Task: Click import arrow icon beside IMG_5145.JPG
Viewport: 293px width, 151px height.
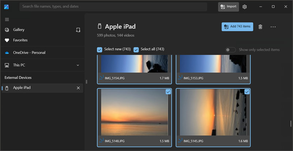Action: 180,140
